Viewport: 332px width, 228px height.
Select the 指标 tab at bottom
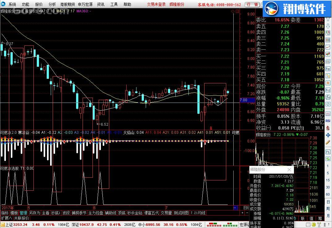pyautogui.click(x=5, y=213)
